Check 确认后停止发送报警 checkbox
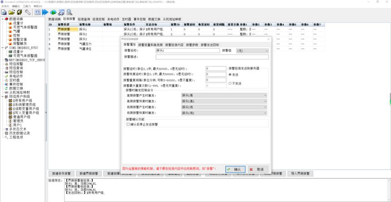 point(128,124)
